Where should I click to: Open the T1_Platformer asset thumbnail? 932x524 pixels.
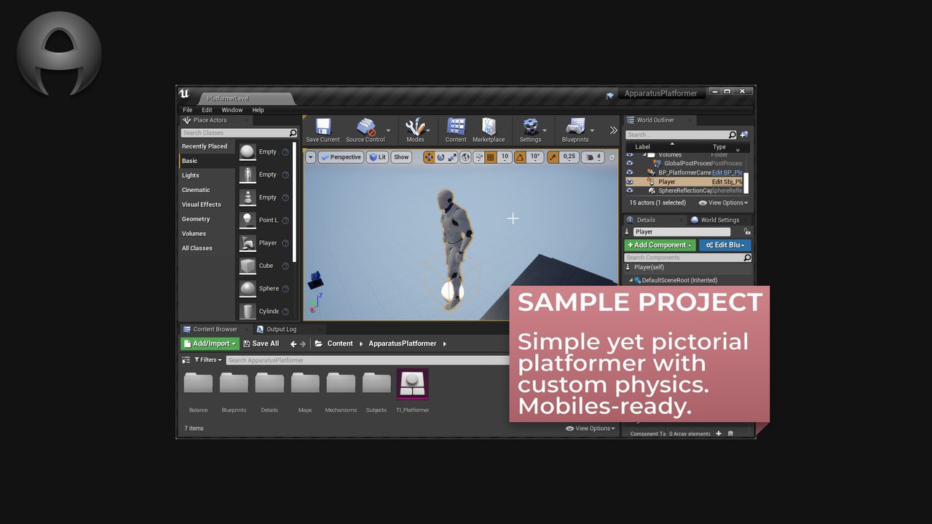412,384
